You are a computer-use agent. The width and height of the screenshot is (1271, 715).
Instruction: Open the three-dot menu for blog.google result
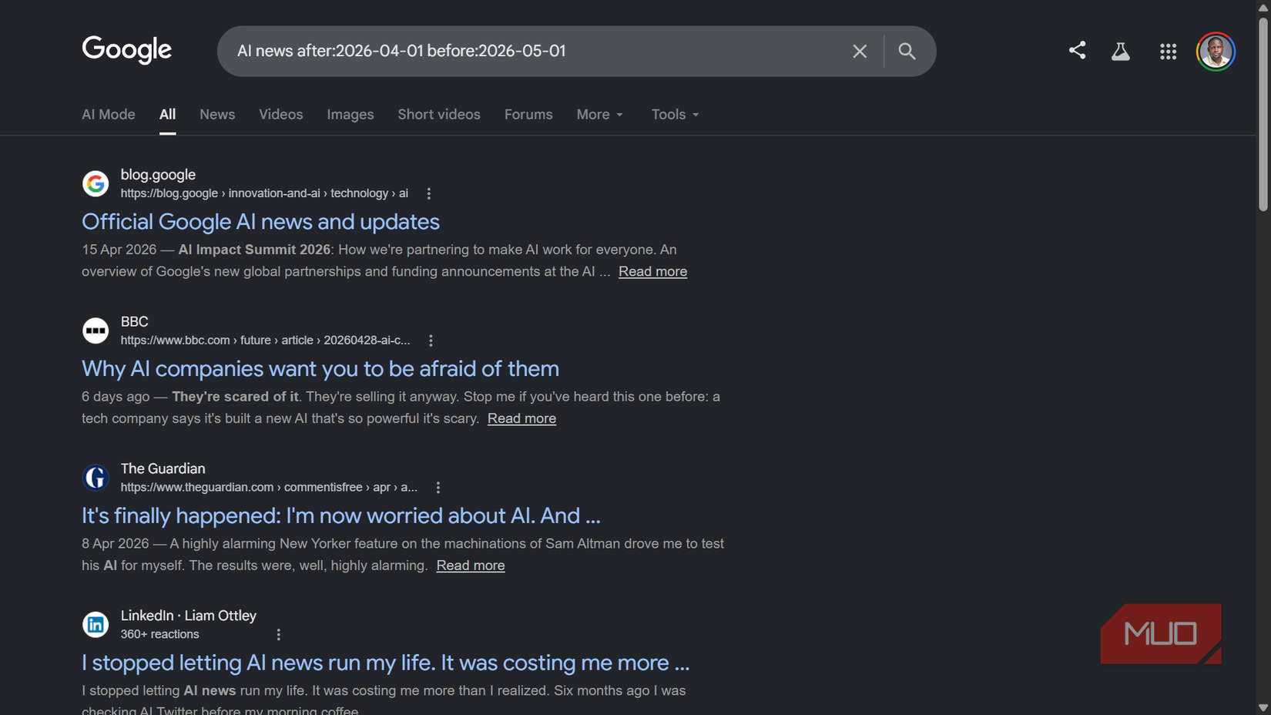[x=429, y=193]
